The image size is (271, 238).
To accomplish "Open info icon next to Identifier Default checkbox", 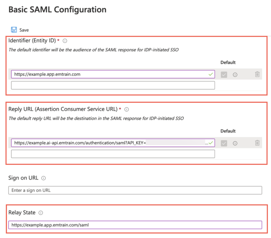I will click(x=235, y=75).
